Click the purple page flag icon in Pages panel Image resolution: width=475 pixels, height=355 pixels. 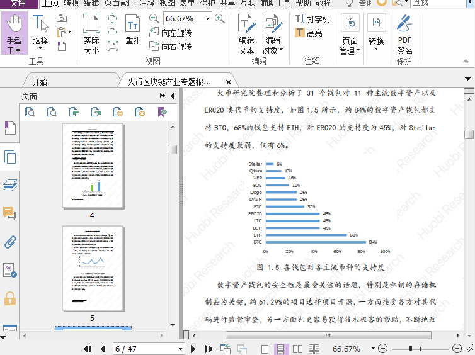(x=163, y=112)
